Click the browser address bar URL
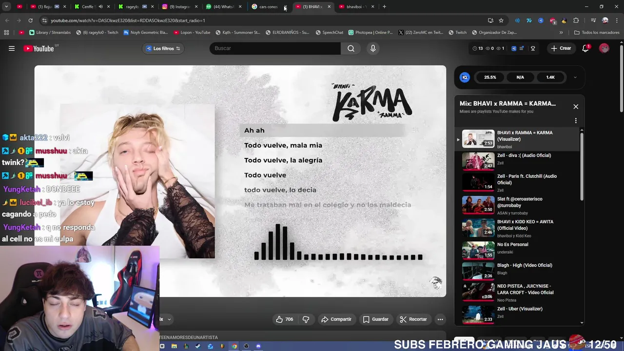 128,20
